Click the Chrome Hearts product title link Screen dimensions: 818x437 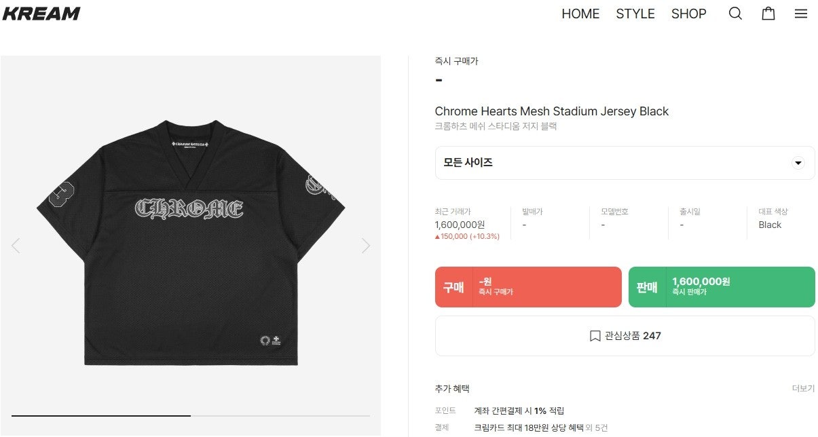coord(551,111)
